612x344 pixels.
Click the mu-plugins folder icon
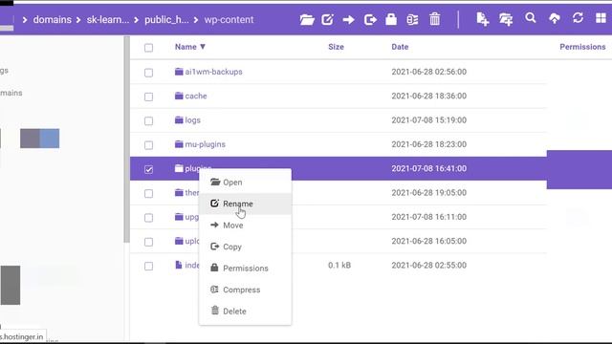pos(179,144)
